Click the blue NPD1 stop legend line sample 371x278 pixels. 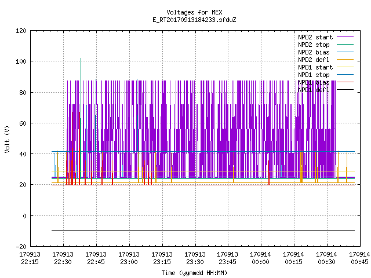point(345,75)
